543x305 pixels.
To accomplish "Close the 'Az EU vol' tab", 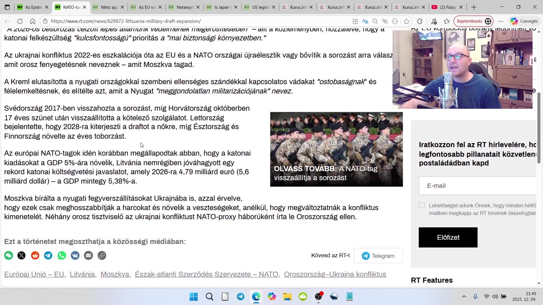I will pyautogui.click(x=160, y=7).
